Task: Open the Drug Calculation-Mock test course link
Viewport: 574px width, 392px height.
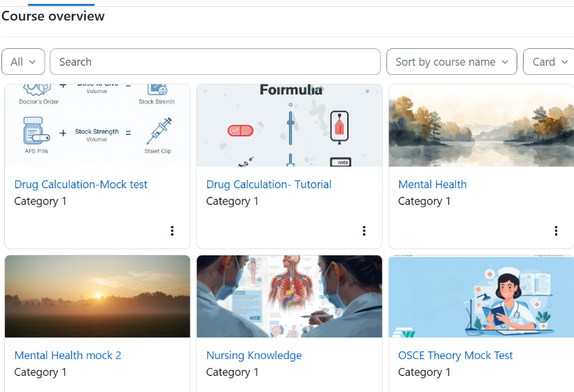Action: pyautogui.click(x=81, y=184)
